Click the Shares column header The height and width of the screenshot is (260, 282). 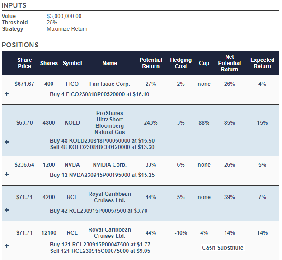tap(49, 63)
